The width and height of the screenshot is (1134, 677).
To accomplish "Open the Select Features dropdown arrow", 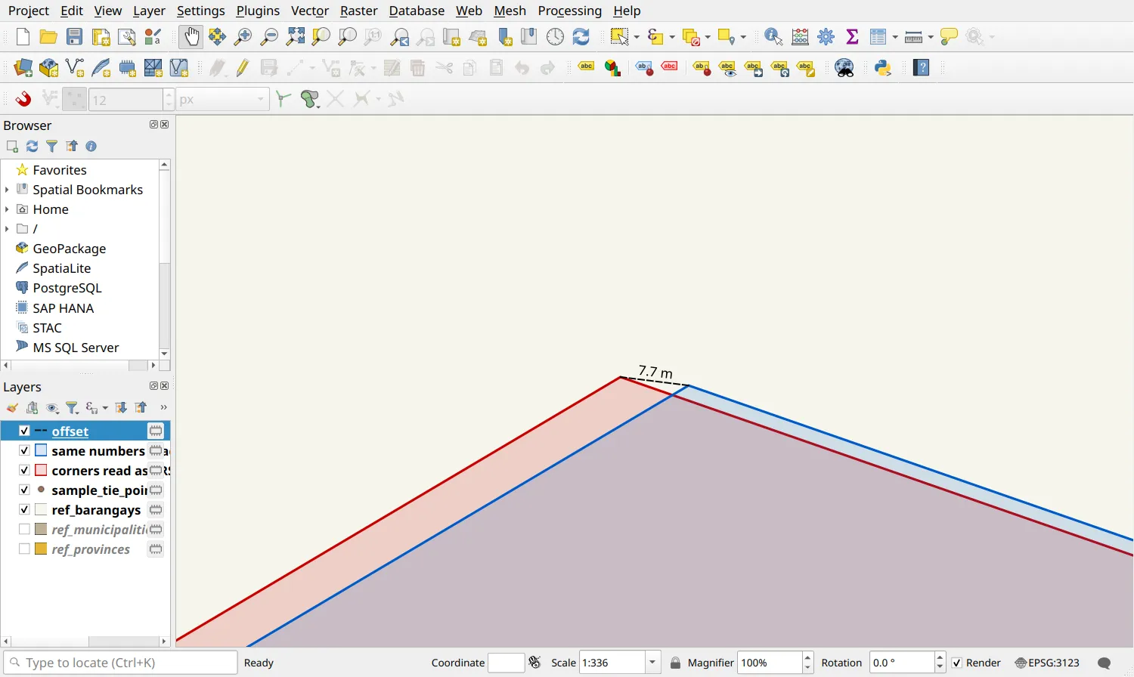I will tap(637, 36).
